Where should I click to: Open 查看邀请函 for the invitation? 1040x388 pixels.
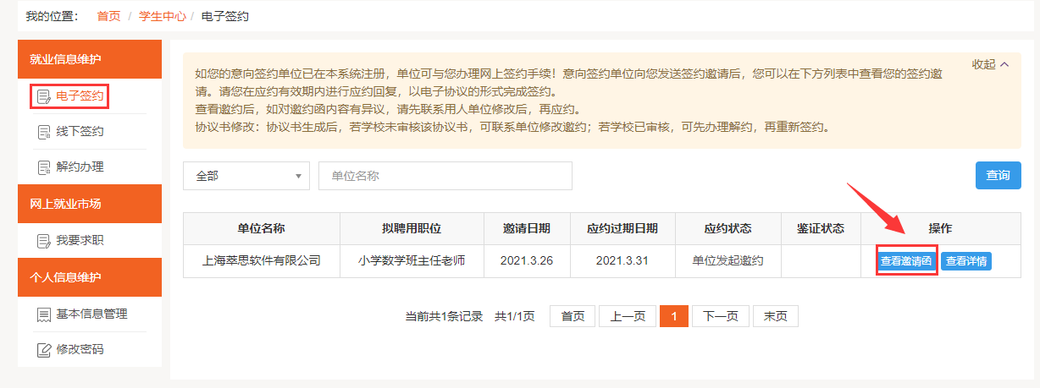click(905, 261)
